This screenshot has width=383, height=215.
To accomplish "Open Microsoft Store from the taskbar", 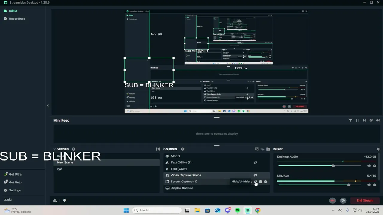I will pos(207,210).
